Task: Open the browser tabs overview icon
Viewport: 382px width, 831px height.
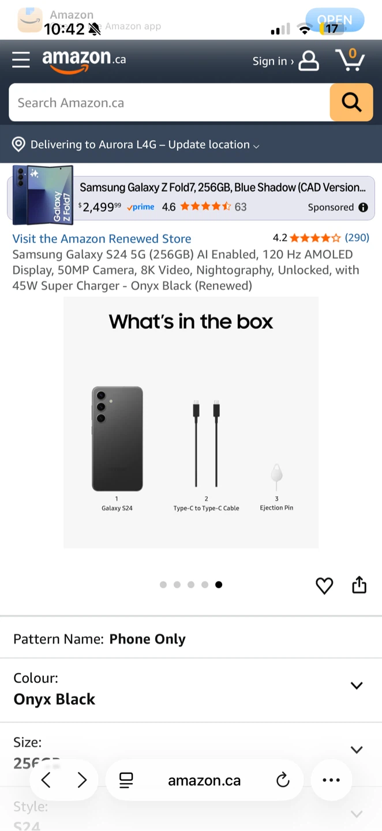Action: (126, 781)
